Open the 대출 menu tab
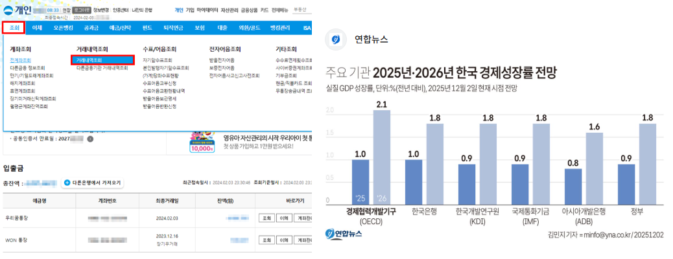The image size is (673, 259). click(x=222, y=28)
